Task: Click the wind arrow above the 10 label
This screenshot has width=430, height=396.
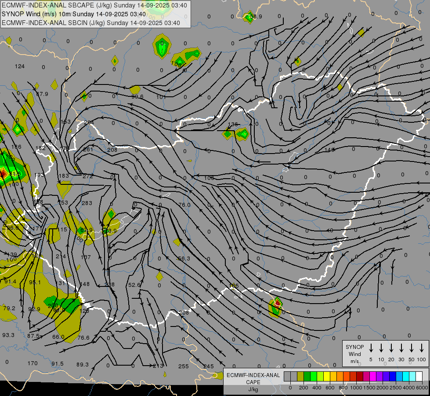Action: click(381, 348)
